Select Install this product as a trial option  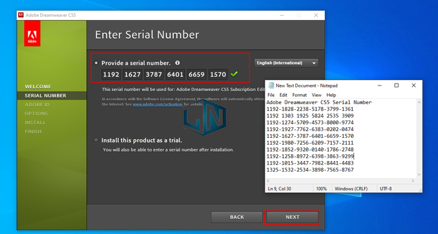pos(96,140)
